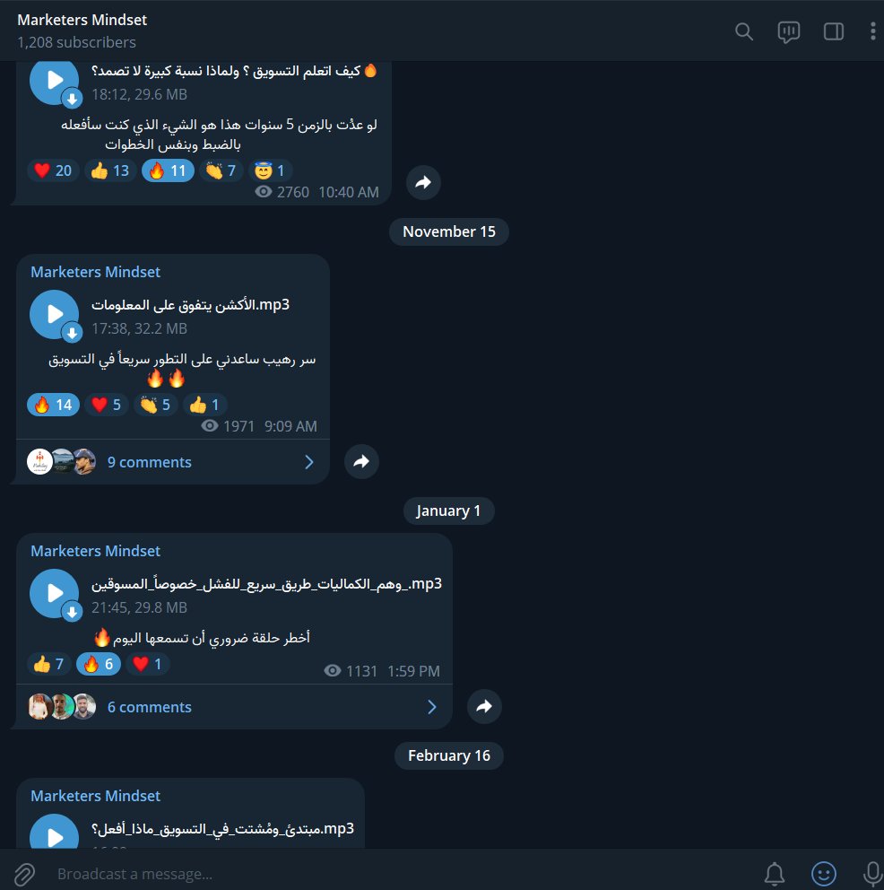Open Marketers Mindset channel header info
Image resolution: width=884 pixels, height=890 pixels.
pyautogui.click(x=82, y=31)
